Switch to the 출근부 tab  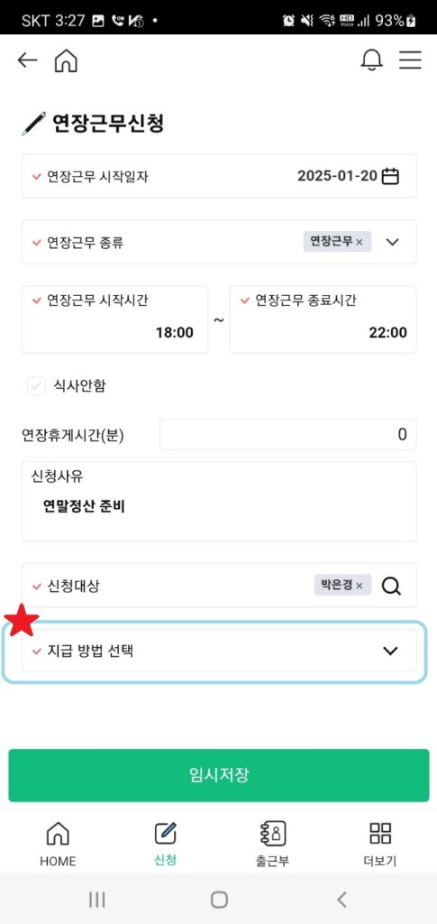(x=272, y=844)
